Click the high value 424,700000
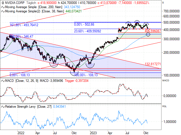Screen dimensions: 181x135 pyautogui.click(x=68, y=3)
